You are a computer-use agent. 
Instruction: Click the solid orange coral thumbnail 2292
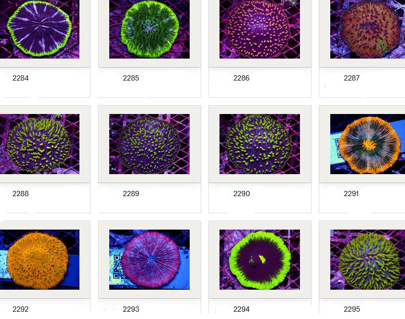(x=39, y=259)
